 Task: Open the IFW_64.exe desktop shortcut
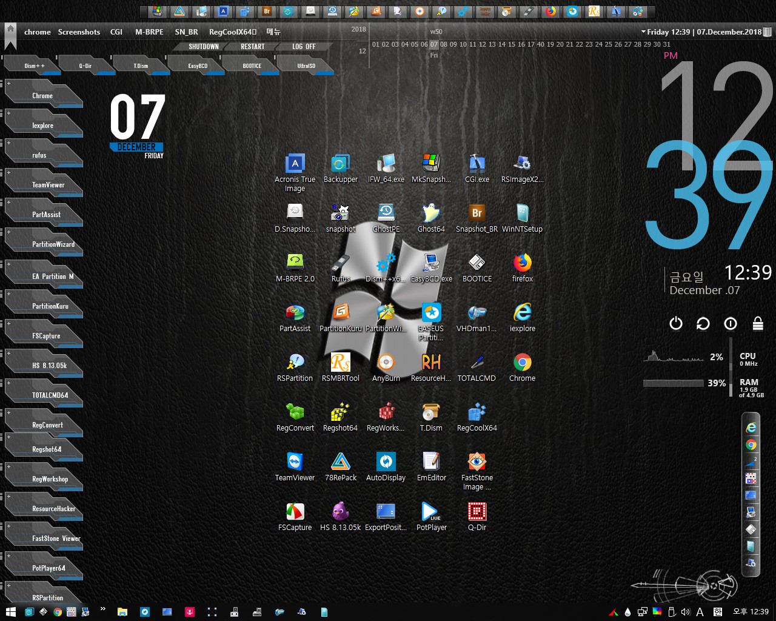point(386,169)
